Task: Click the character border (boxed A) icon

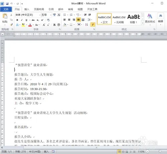Action: [x=59, y=15]
